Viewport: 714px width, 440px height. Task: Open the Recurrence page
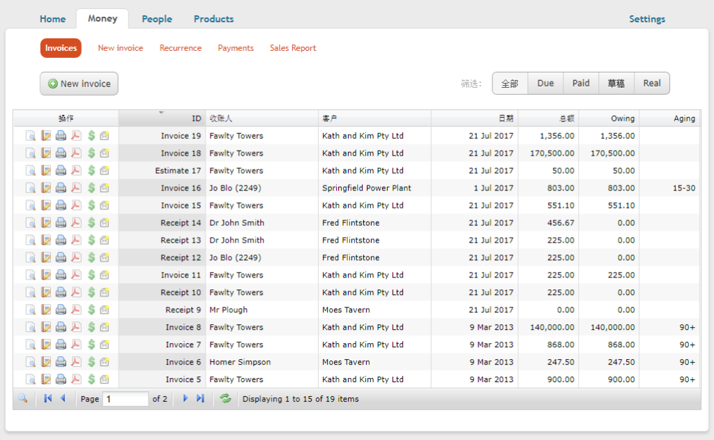coord(181,48)
